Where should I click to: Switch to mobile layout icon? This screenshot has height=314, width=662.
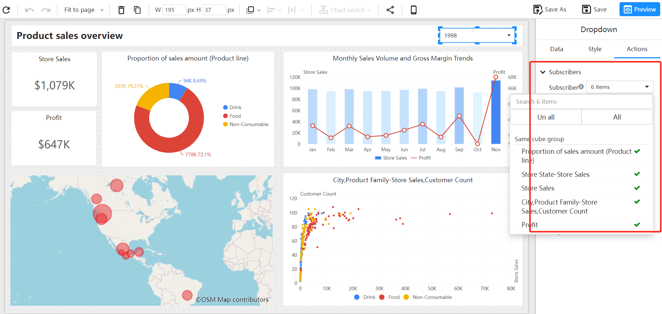[x=413, y=10]
